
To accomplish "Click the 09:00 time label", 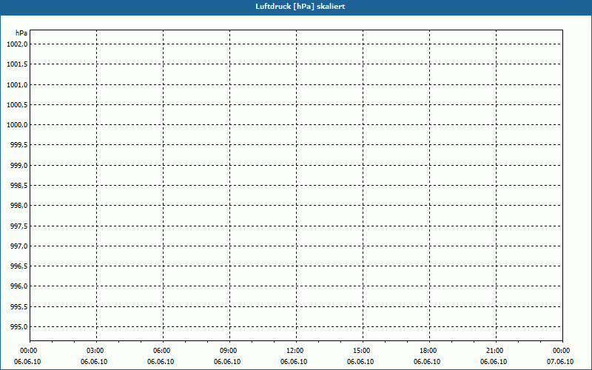I will click(229, 351).
